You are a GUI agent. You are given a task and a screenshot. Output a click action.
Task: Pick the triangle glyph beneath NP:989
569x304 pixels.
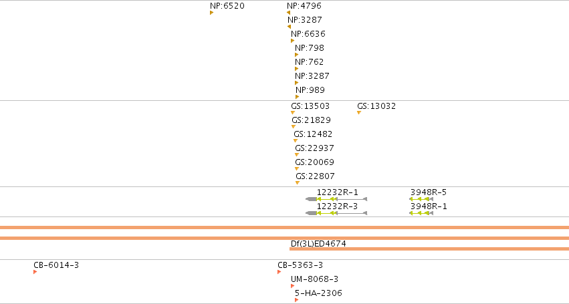coord(297,97)
